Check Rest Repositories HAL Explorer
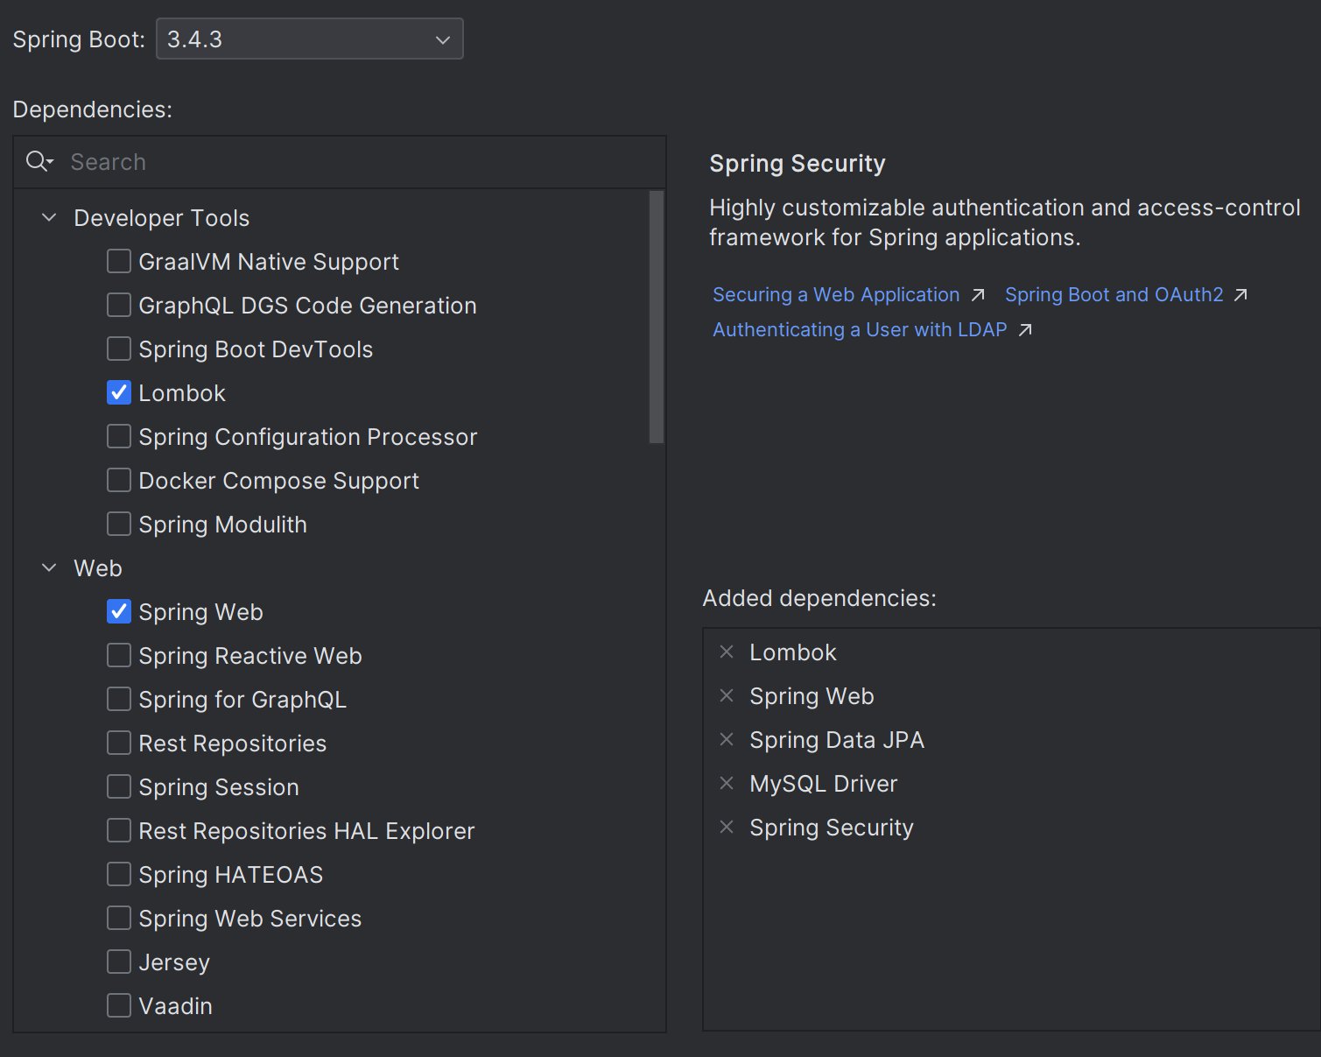 pyautogui.click(x=119, y=830)
